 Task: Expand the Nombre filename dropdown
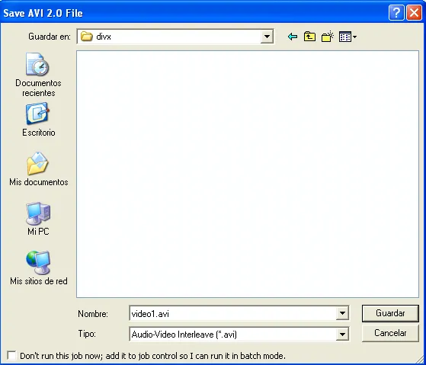[x=342, y=313]
